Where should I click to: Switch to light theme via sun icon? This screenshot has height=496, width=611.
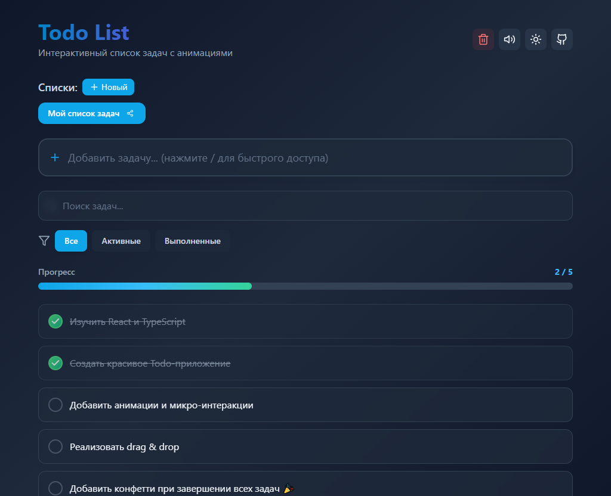coord(535,39)
